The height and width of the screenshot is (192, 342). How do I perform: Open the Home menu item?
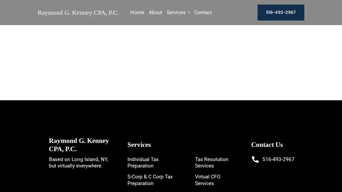pos(137,13)
